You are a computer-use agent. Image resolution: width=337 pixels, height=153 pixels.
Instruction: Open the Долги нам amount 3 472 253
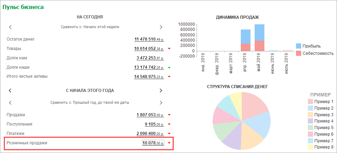[150, 58]
